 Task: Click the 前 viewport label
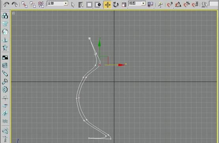13,13
